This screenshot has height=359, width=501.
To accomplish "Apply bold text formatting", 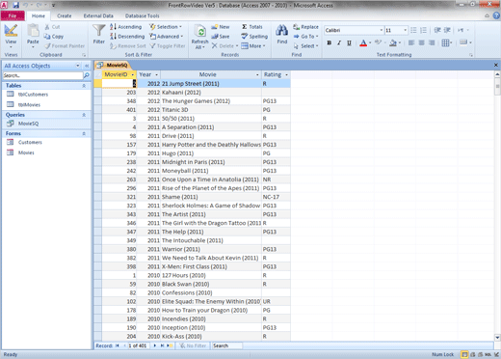I will tap(330, 42).
